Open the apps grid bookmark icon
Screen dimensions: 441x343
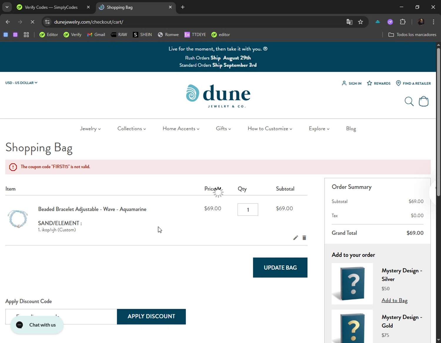26,34
